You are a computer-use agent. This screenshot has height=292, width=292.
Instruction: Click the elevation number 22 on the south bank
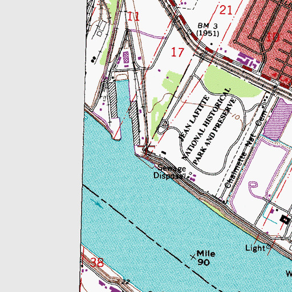[125, 282]
